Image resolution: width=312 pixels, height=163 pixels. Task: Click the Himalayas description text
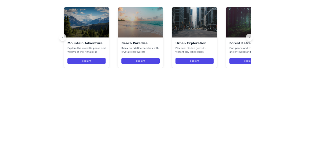86,50
